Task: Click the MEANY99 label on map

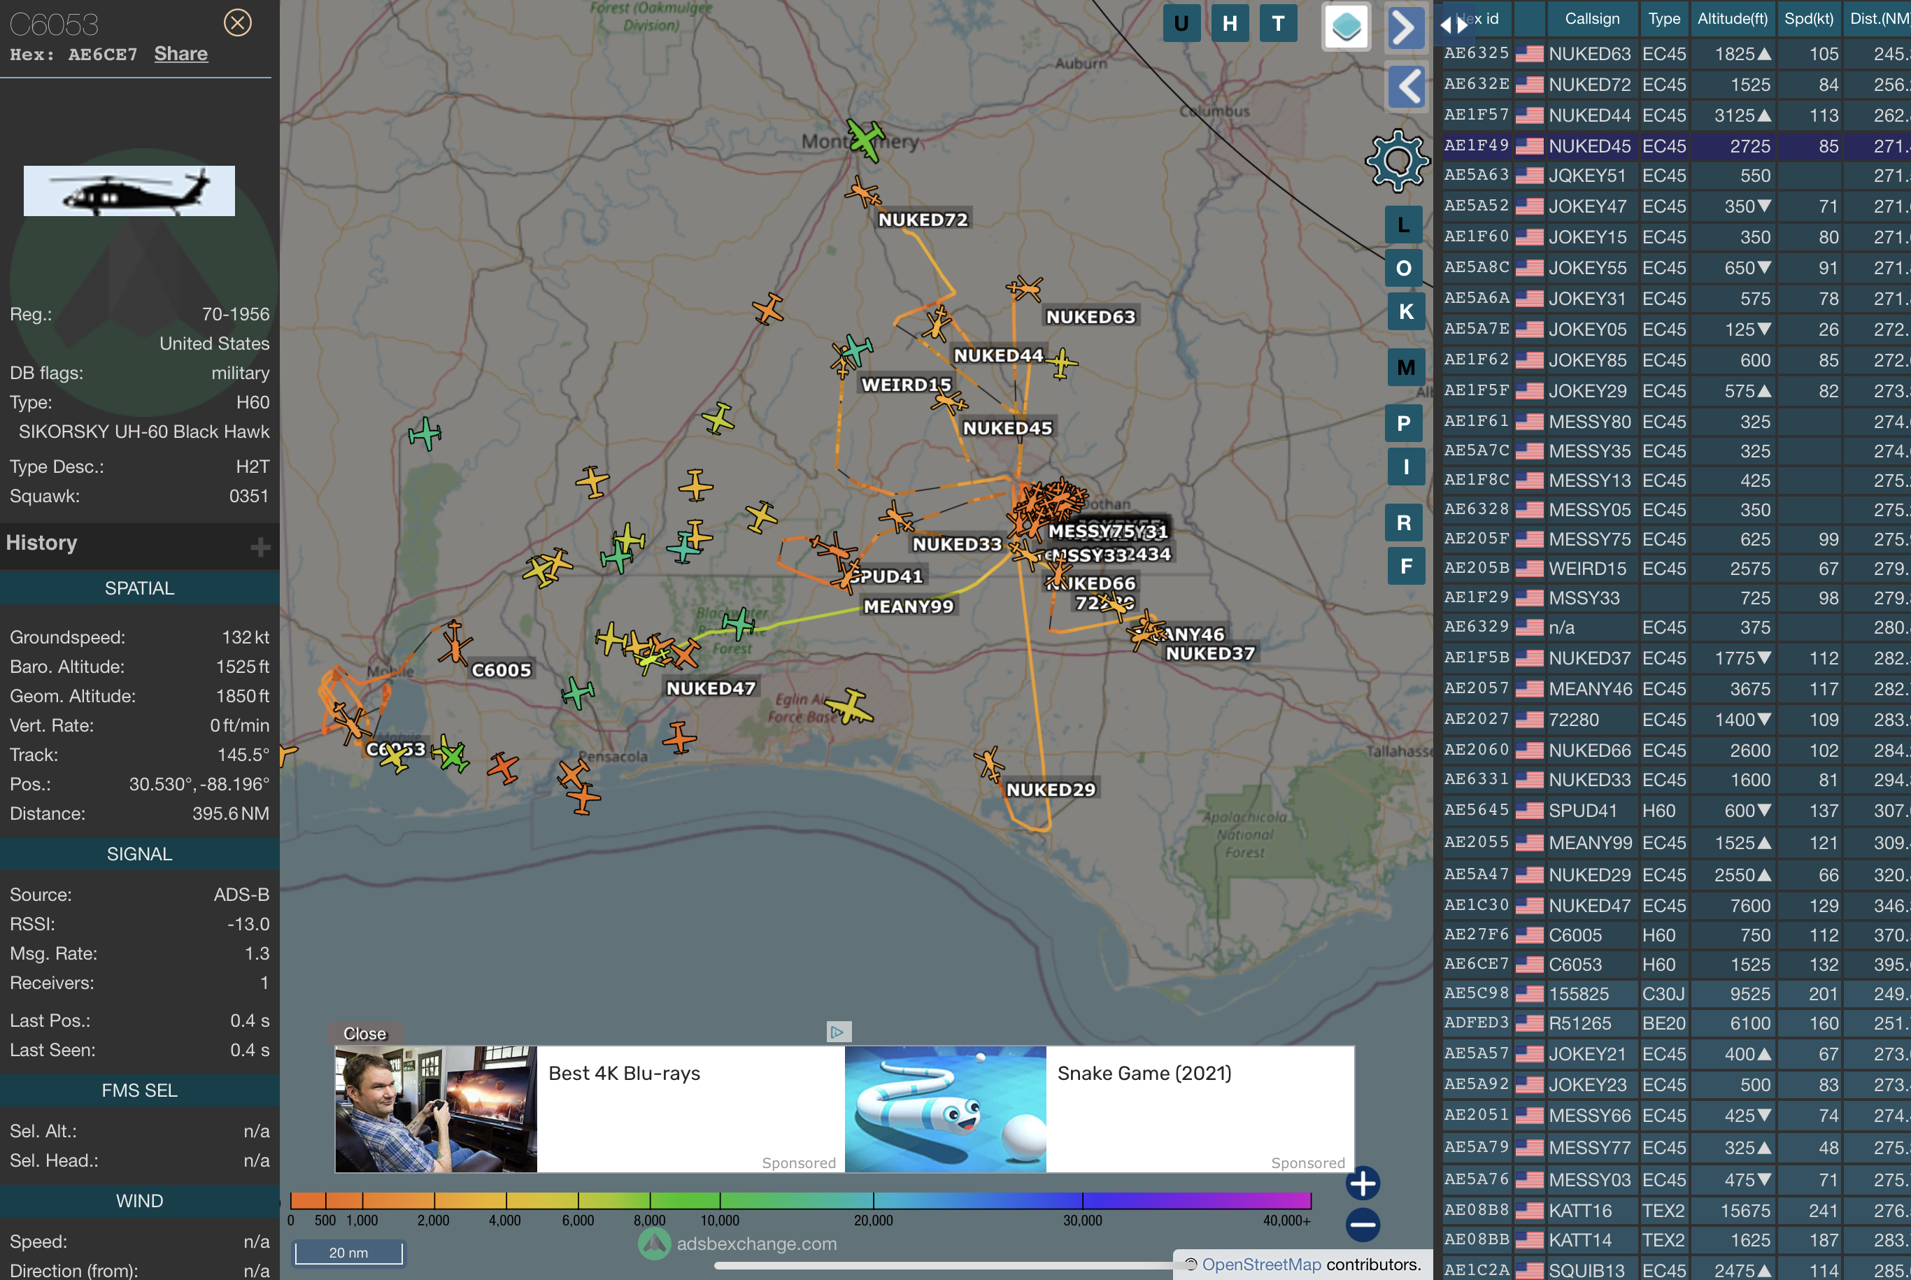Action: click(x=909, y=606)
